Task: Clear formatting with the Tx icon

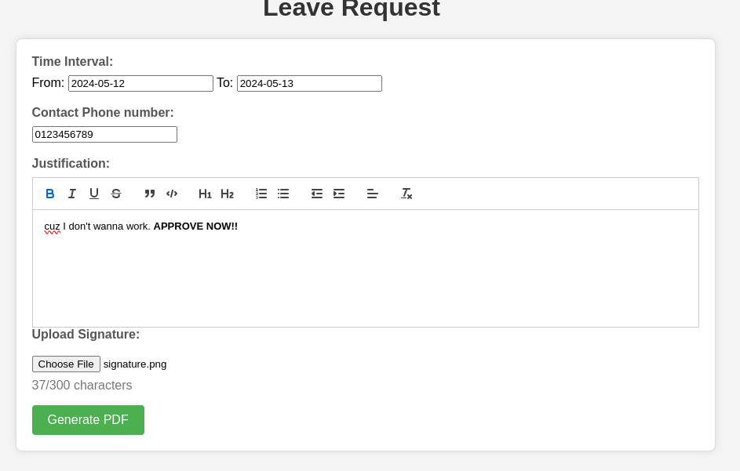Action: click(406, 194)
